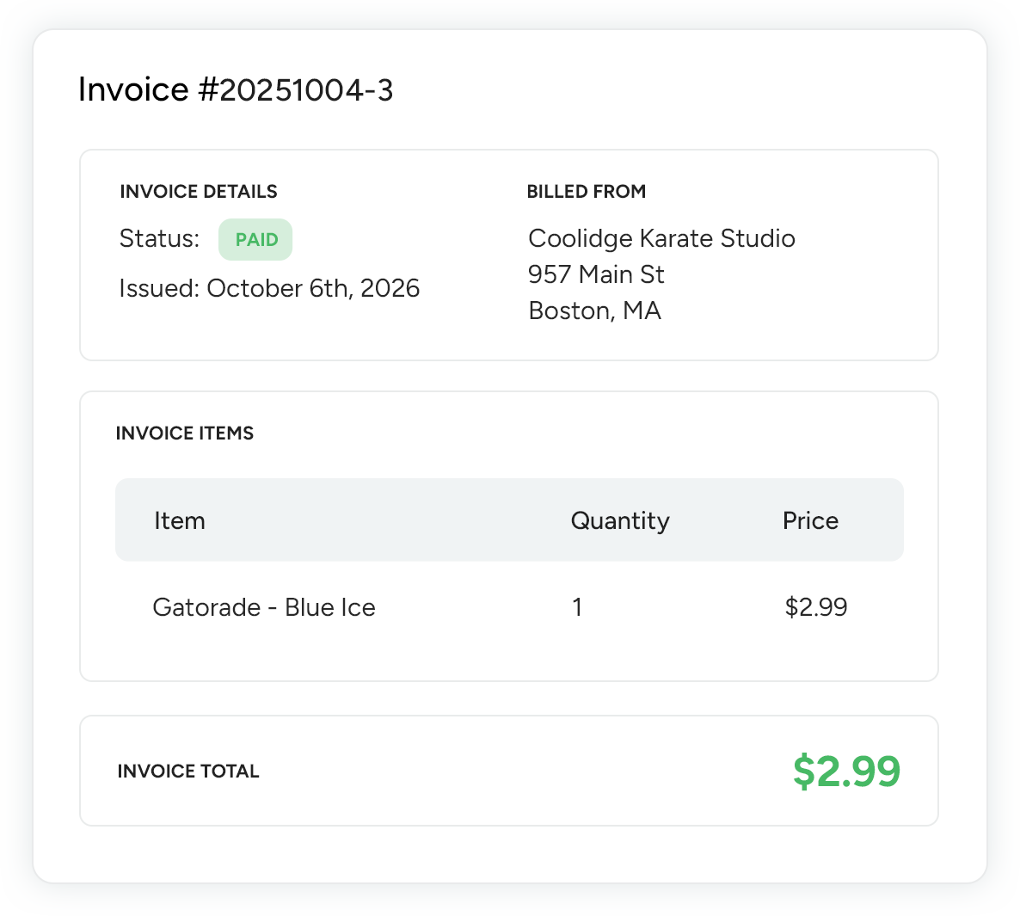Select the Coolidge Karate Studio business name
The width and height of the screenshot is (1020, 916).
pos(661,238)
